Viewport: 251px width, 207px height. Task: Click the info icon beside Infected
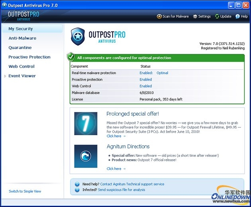click(x=77, y=190)
